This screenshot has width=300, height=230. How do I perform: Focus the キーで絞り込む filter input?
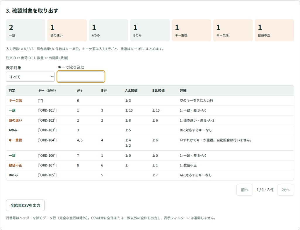pyautogui.click(x=81, y=77)
